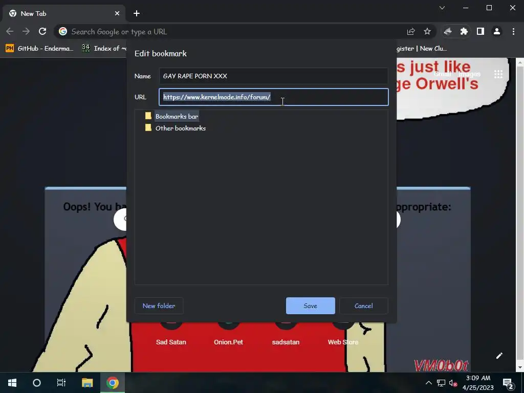Open Task View on the taskbar

[61, 383]
